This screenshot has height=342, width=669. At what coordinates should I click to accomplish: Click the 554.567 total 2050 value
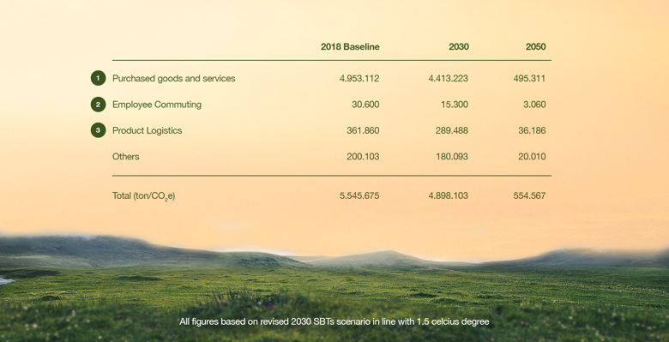[529, 195]
